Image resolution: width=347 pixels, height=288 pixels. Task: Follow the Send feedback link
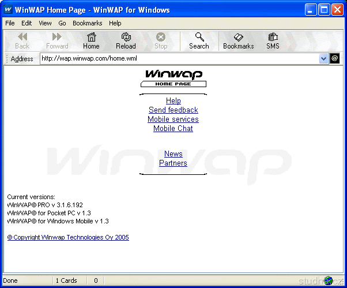[173, 110]
